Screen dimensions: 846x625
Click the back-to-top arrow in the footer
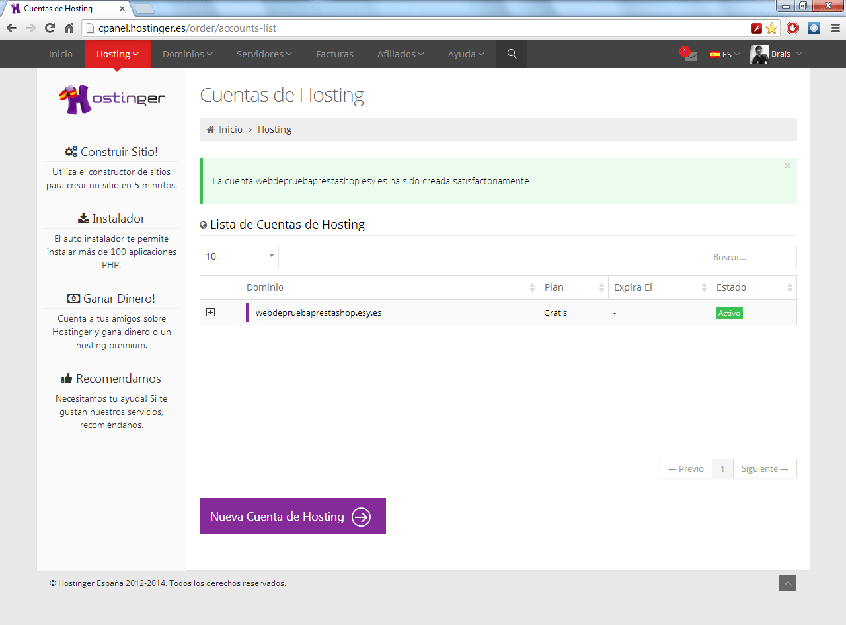tap(788, 583)
